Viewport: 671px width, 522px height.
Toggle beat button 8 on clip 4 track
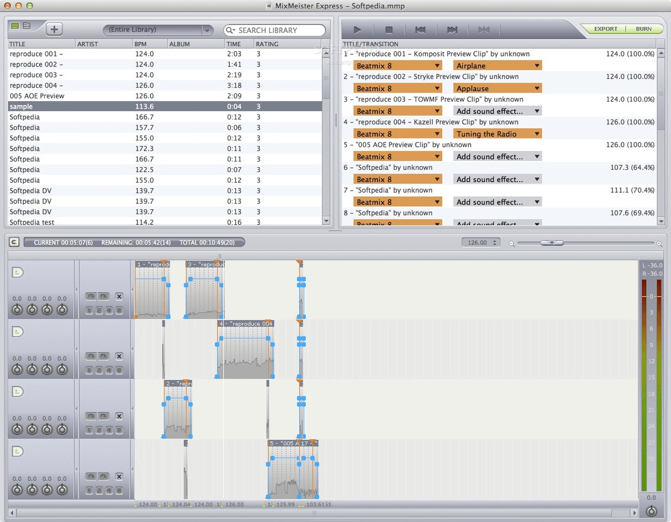click(x=119, y=370)
